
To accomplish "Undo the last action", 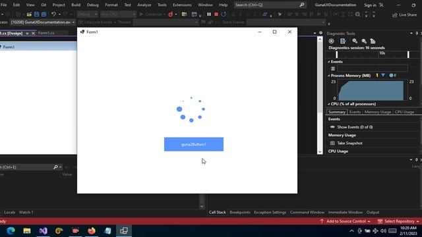I will coord(53,14).
